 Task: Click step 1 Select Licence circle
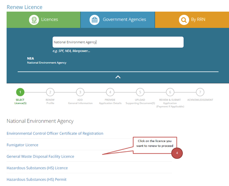click(20, 92)
